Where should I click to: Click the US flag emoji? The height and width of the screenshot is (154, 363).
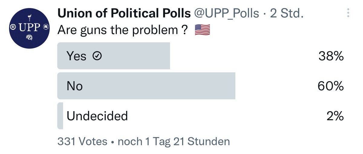202,30
